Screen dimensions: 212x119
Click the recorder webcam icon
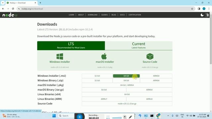pos(125,117)
